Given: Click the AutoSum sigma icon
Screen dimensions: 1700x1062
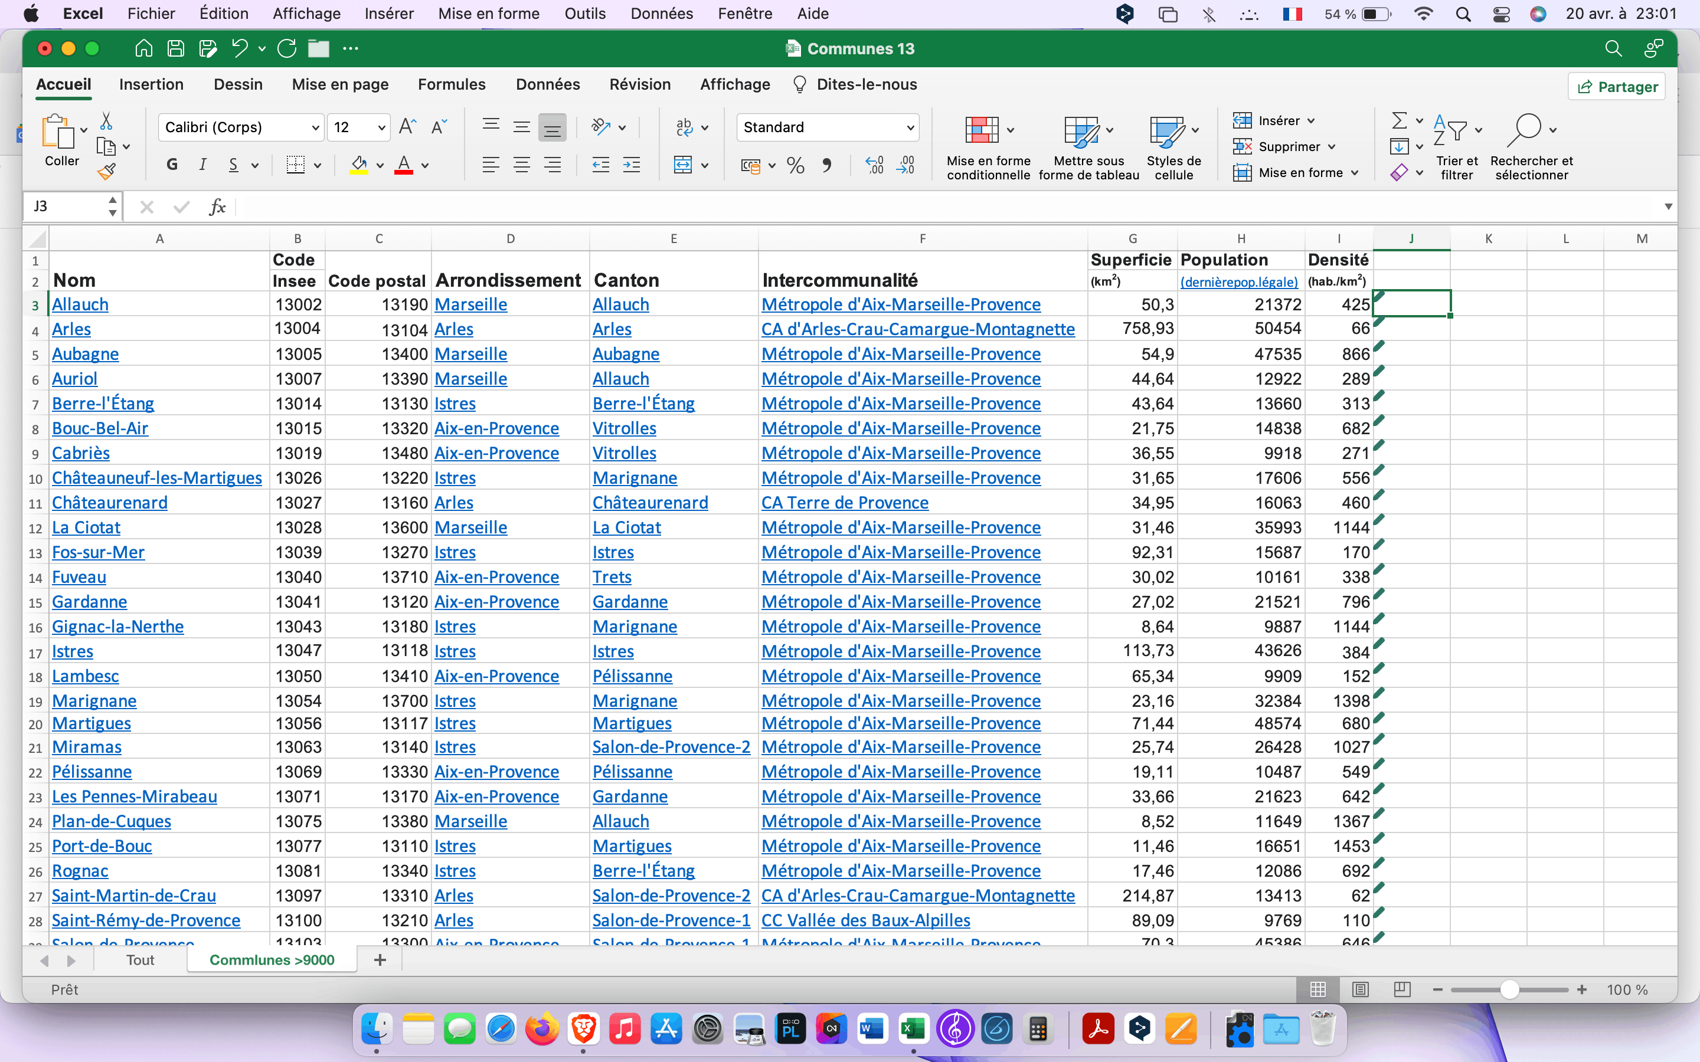Looking at the screenshot, I should [1398, 121].
